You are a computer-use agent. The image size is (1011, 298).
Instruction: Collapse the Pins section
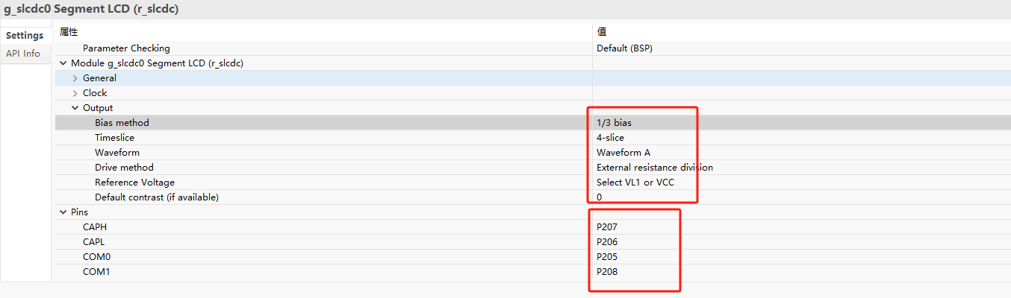[63, 212]
